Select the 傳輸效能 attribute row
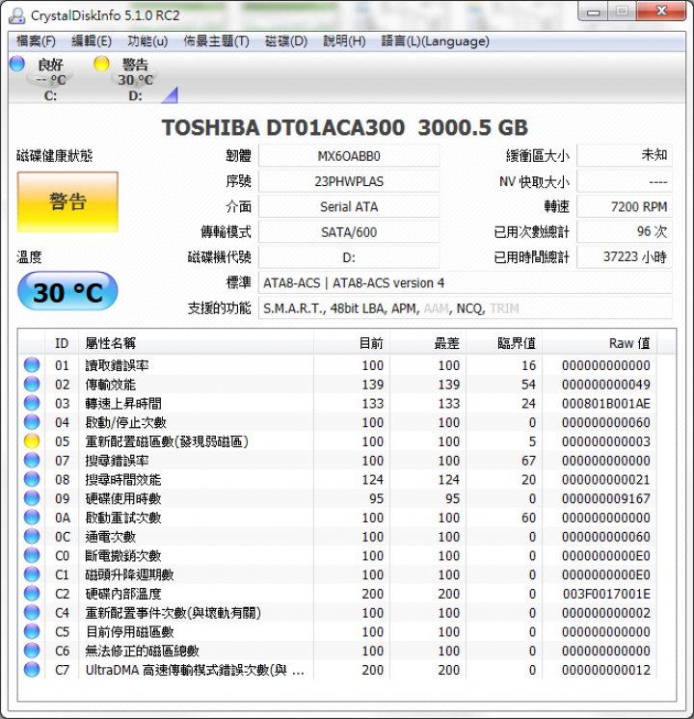Viewport: 694px width, 719px height. click(337, 385)
